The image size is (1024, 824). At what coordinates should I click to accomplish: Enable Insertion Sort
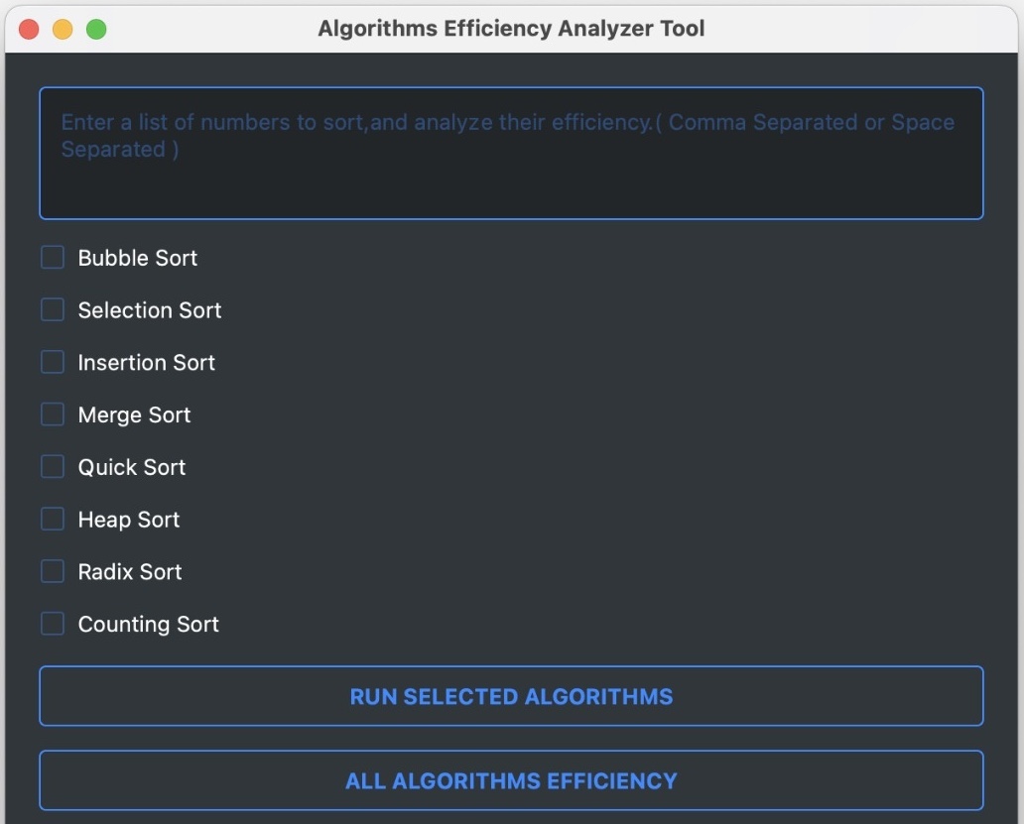coord(52,362)
